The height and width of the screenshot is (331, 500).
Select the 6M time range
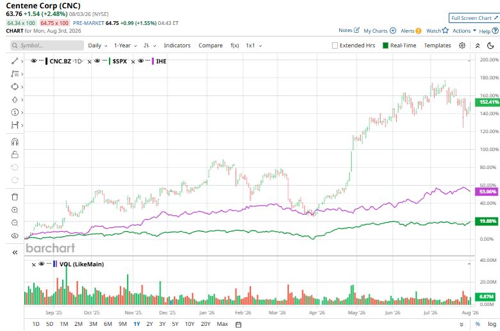pyautogui.click(x=108, y=324)
